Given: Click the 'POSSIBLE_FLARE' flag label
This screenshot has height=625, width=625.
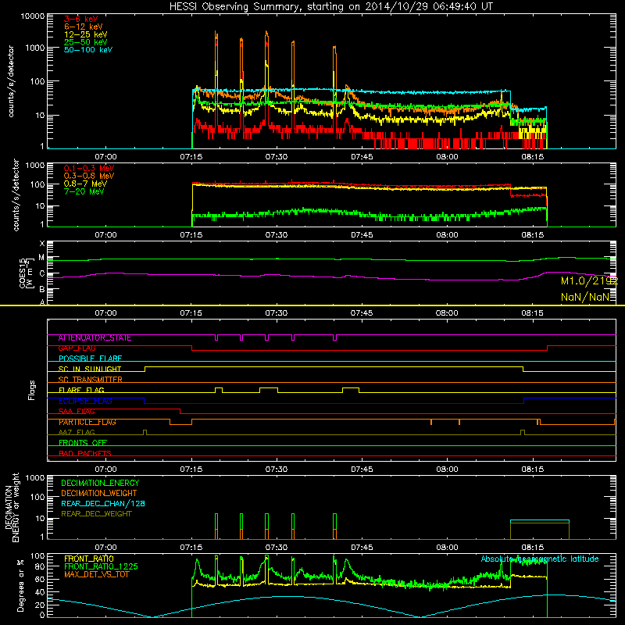Looking at the screenshot, I should point(90,359).
